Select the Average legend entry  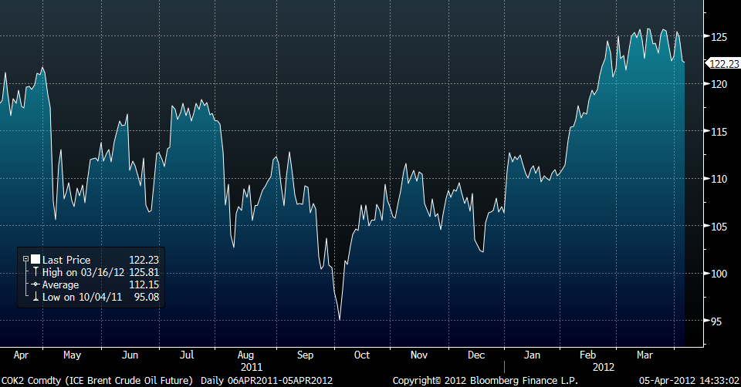[x=59, y=284]
